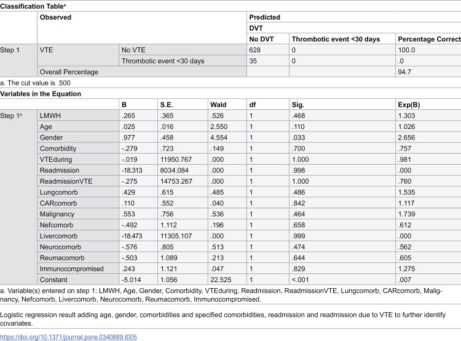Click the Gender significance value .033

(x=298, y=138)
